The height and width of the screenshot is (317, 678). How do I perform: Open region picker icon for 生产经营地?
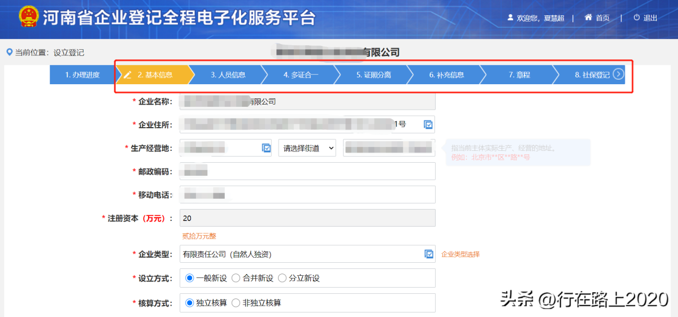pos(267,148)
